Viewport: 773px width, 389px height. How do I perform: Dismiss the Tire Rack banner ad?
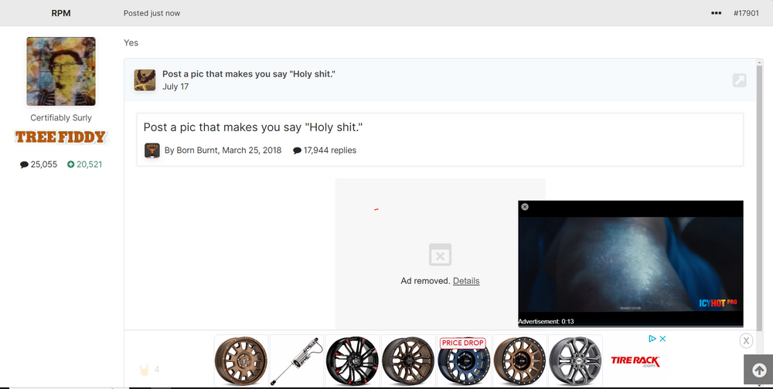coord(746,340)
